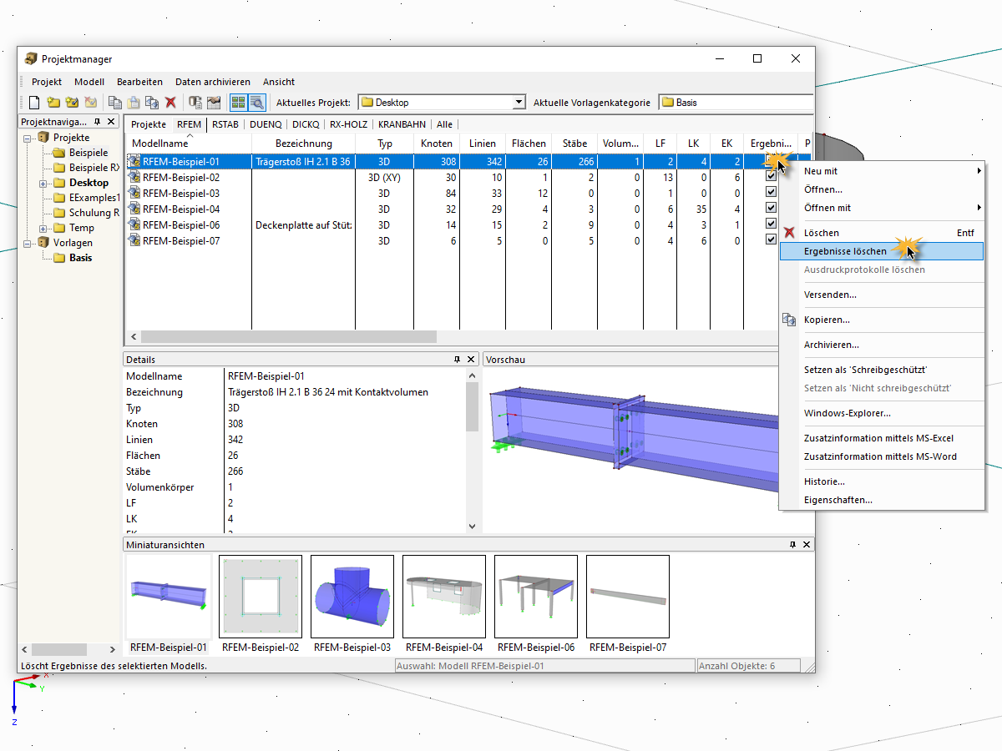Image resolution: width=1002 pixels, height=751 pixels.
Task: Click the Vorlagen cabinet icon in tree
Action: click(43, 243)
